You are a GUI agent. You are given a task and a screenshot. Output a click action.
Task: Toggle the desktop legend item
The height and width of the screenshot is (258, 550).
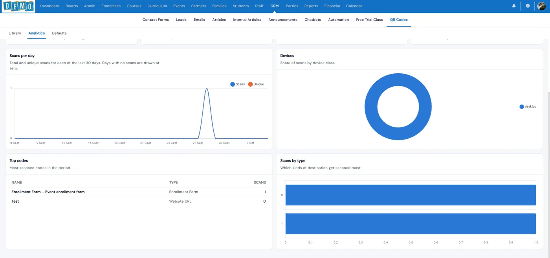tap(528, 107)
